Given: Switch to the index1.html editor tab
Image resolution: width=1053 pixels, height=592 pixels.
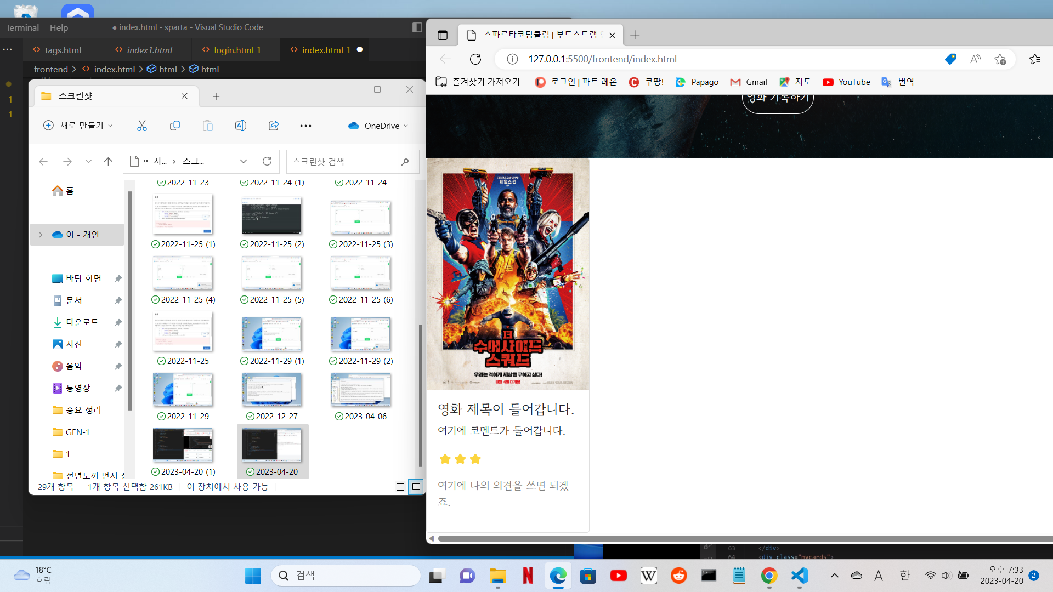Looking at the screenshot, I should (x=149, y=50).
